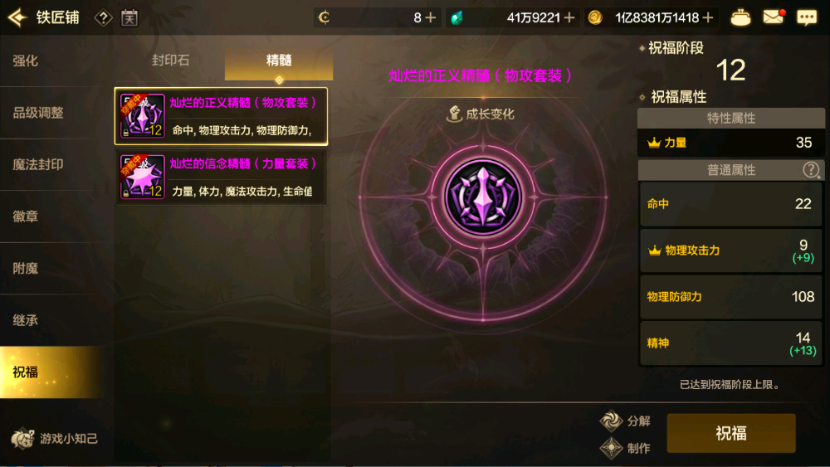
Task: Open the mail envelope icon
Action: [x=774, y=17]
